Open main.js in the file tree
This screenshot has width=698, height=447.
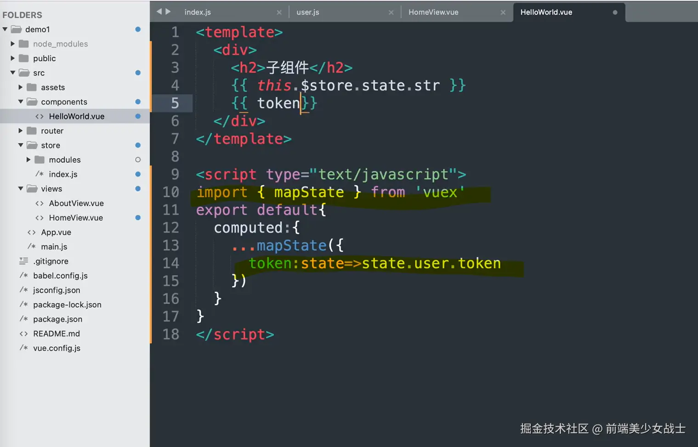point(54,247)
